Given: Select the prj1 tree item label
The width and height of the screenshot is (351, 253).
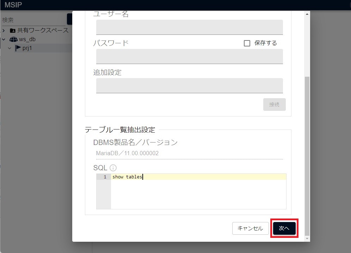Looking at the screenshot, I should tap(27, 48).
